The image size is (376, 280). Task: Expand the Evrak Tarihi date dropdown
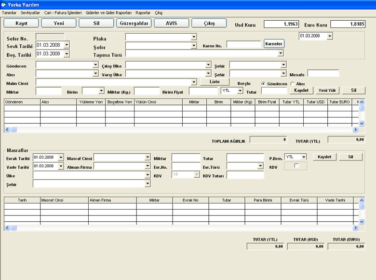[x=61, y=158]
